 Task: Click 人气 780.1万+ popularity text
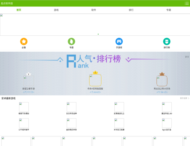pos(162,92)
